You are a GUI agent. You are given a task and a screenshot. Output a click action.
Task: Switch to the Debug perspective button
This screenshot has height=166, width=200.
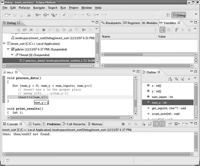tap(179, 15)
